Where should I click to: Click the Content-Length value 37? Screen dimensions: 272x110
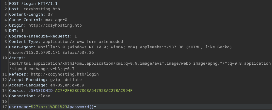tap(50, 15)
